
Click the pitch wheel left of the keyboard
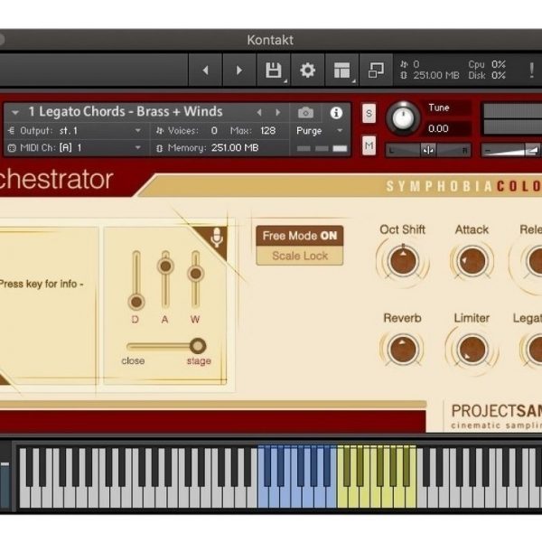click(x=5, y=484)
